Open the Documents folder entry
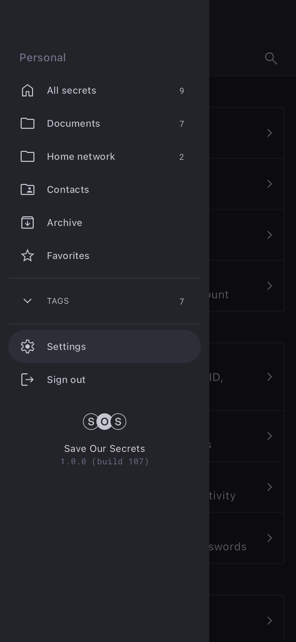Image resolution: width=296 pixels, height=642 pixels. [x=73, y=124]
